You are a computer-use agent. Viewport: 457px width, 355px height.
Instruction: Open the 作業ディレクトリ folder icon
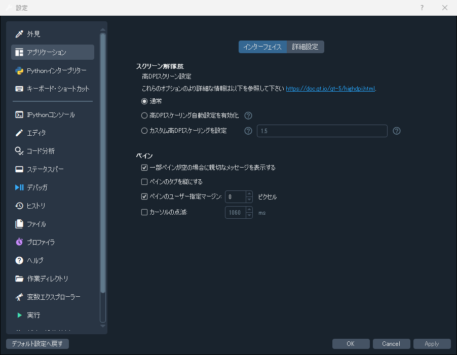[19, 279]
